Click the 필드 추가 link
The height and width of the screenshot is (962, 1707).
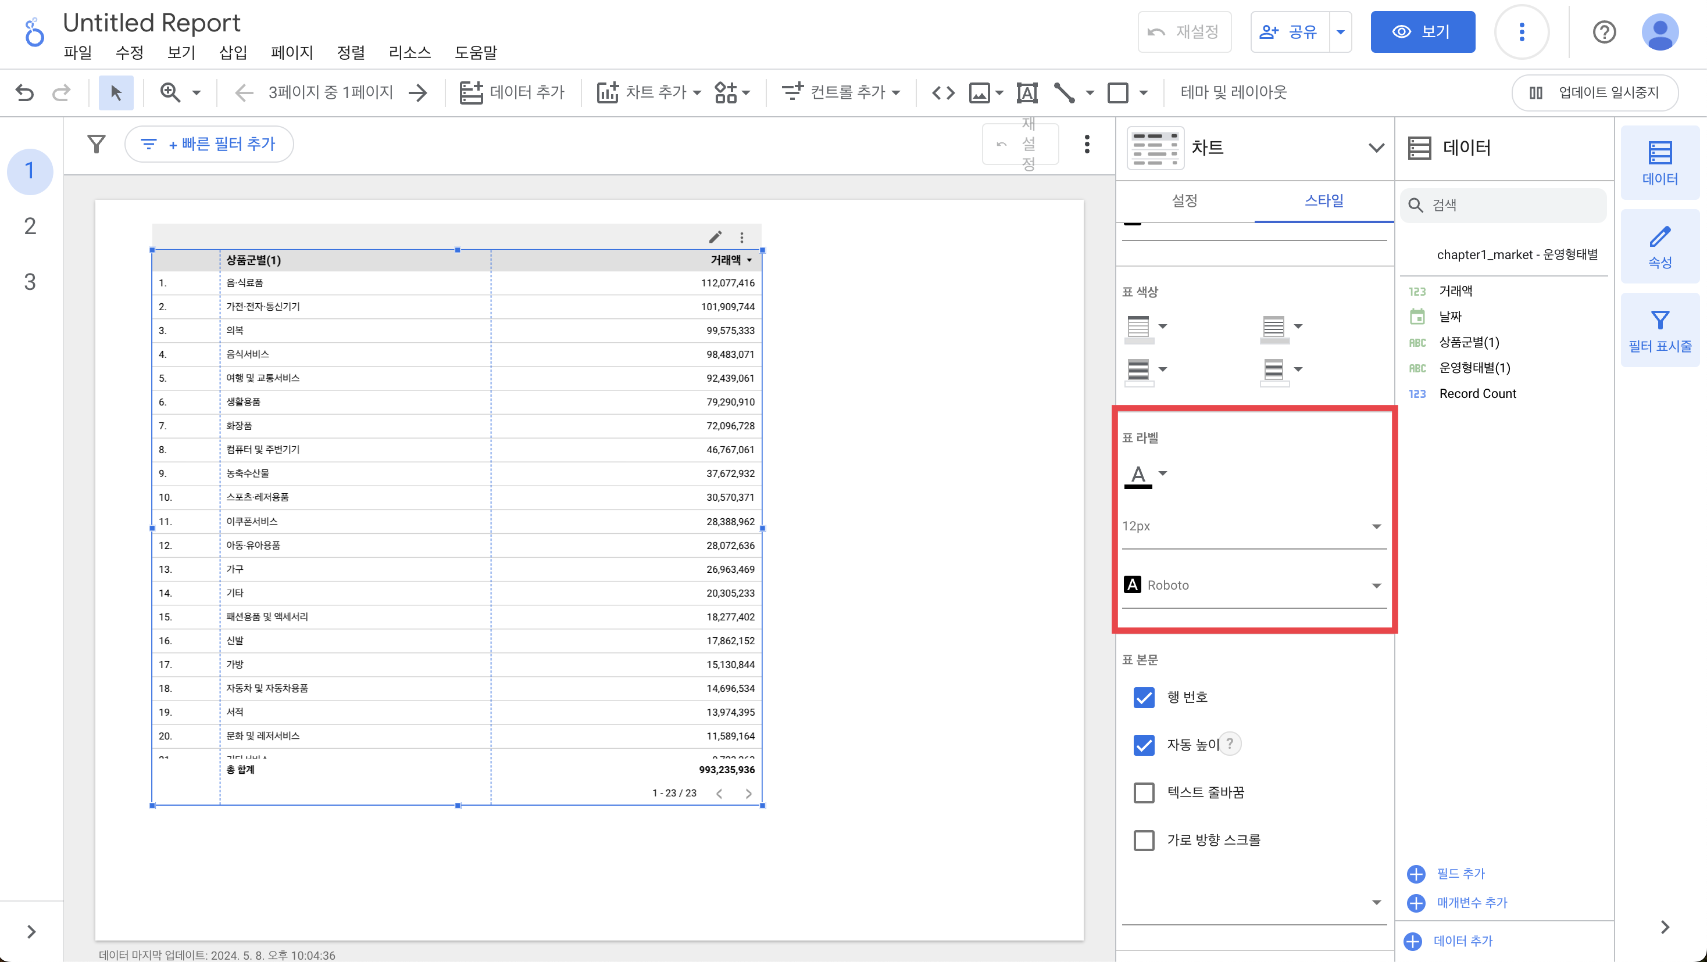[1460, 873]
